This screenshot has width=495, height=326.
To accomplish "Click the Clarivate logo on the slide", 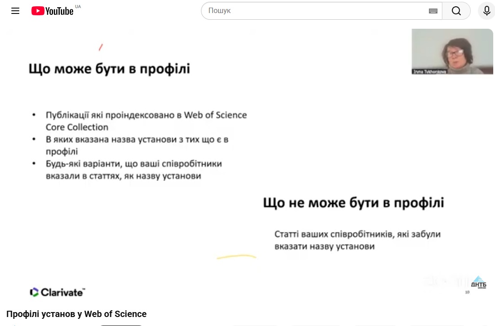I will [x=57, y=292].
